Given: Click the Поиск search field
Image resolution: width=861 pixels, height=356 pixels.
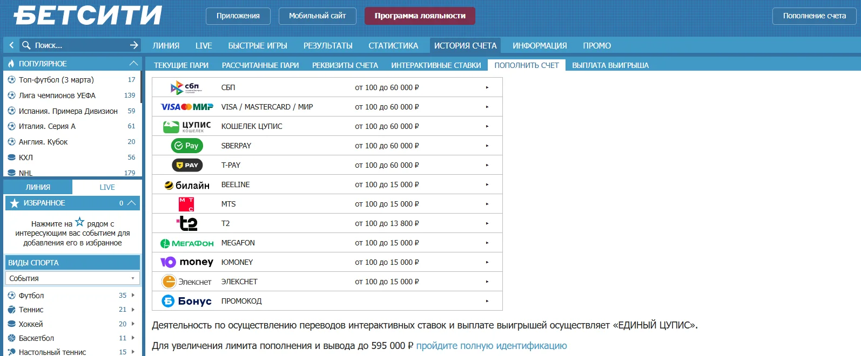Looking at the screenshot, I should point(80,45).
